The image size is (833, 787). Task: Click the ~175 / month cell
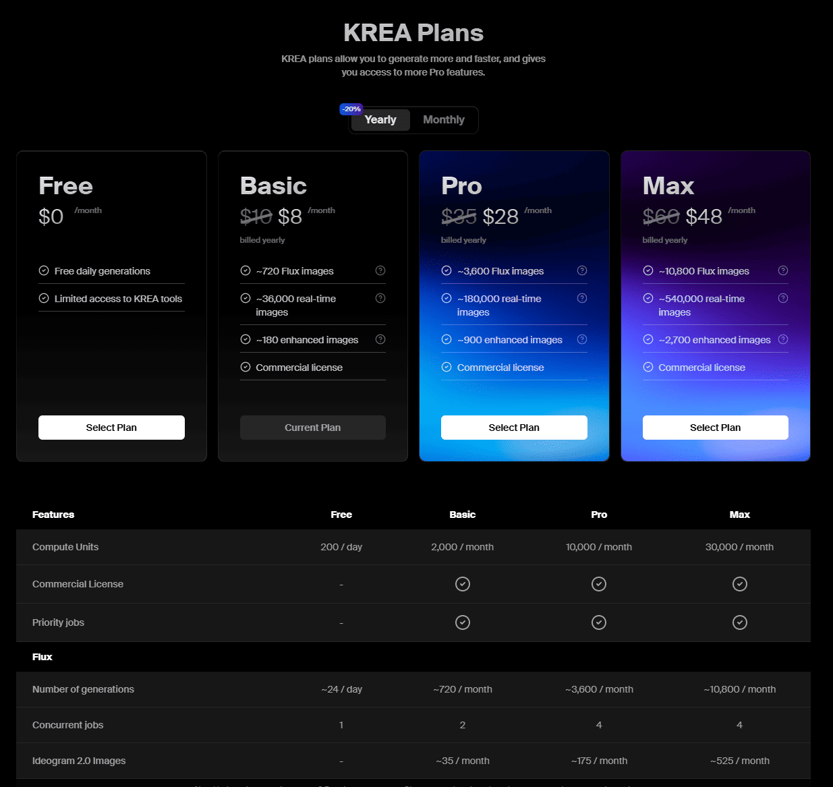tap(599, 761)
